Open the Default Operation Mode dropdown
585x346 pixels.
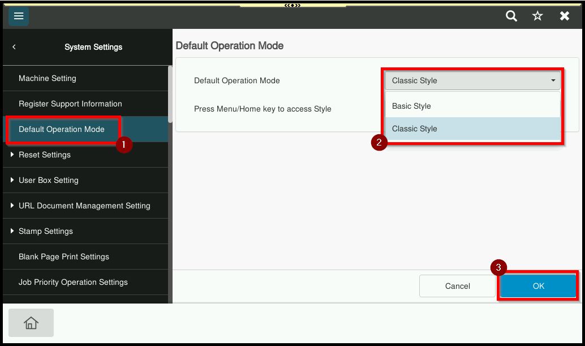tap(472, 80)
